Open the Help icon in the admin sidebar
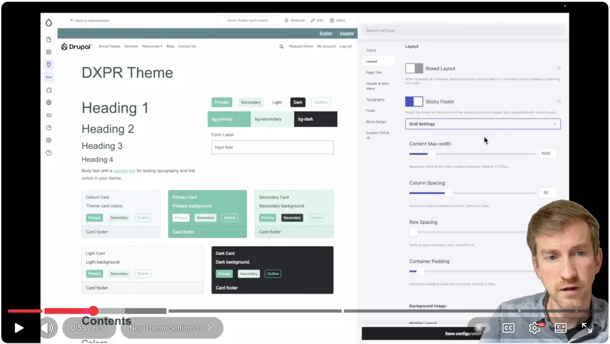The image size is (610, 344). [x=49, y=153]
